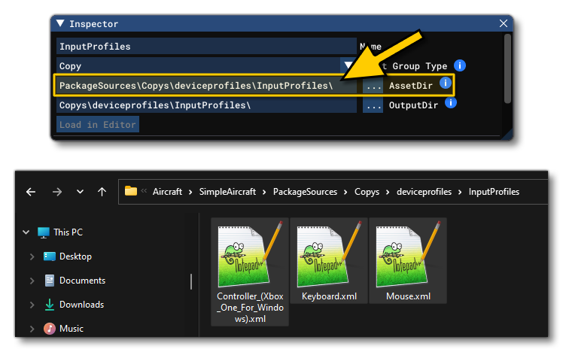Navigate to SimpleAircraft in breadcrumb

(227, 192)
